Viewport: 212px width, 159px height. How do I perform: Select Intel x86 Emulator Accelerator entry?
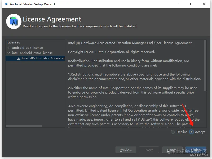click(x=35, y=58)
